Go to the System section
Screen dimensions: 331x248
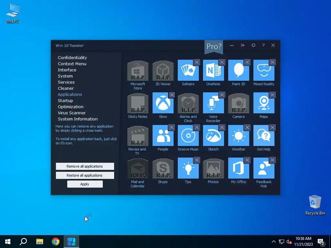coord(65,76)
